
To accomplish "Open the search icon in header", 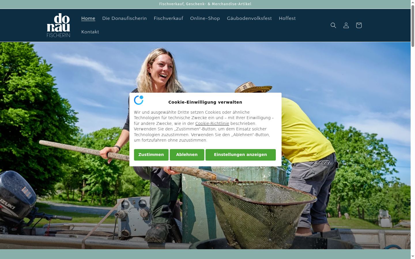I will coord(333,25).
